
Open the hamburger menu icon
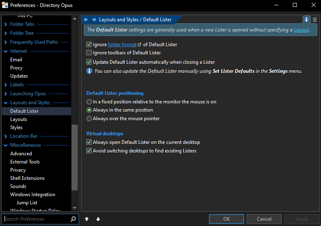tap(315, 20)
